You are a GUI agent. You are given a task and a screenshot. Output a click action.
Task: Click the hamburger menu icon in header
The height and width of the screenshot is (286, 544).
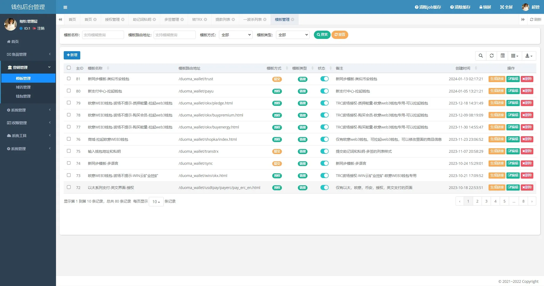pyautogui.click(x=65, y=7)
